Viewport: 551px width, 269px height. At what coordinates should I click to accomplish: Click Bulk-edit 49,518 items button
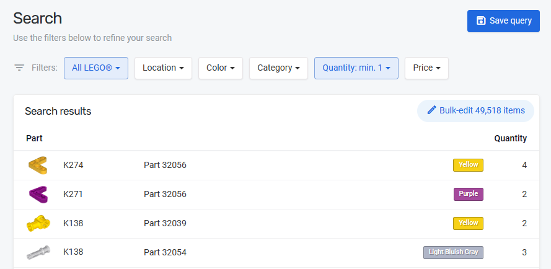pyautogui.click(x=475, y=111)
